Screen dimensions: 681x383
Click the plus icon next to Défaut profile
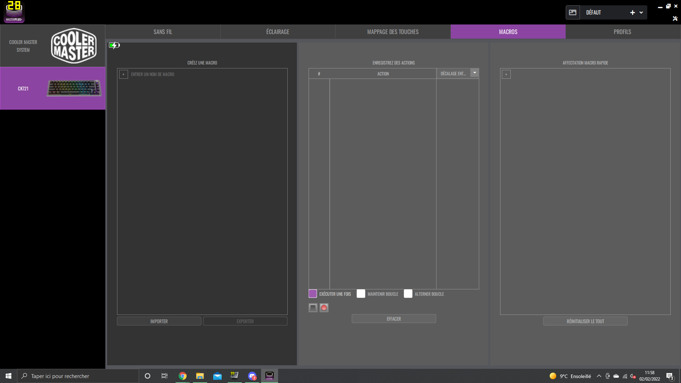point(632,12)
